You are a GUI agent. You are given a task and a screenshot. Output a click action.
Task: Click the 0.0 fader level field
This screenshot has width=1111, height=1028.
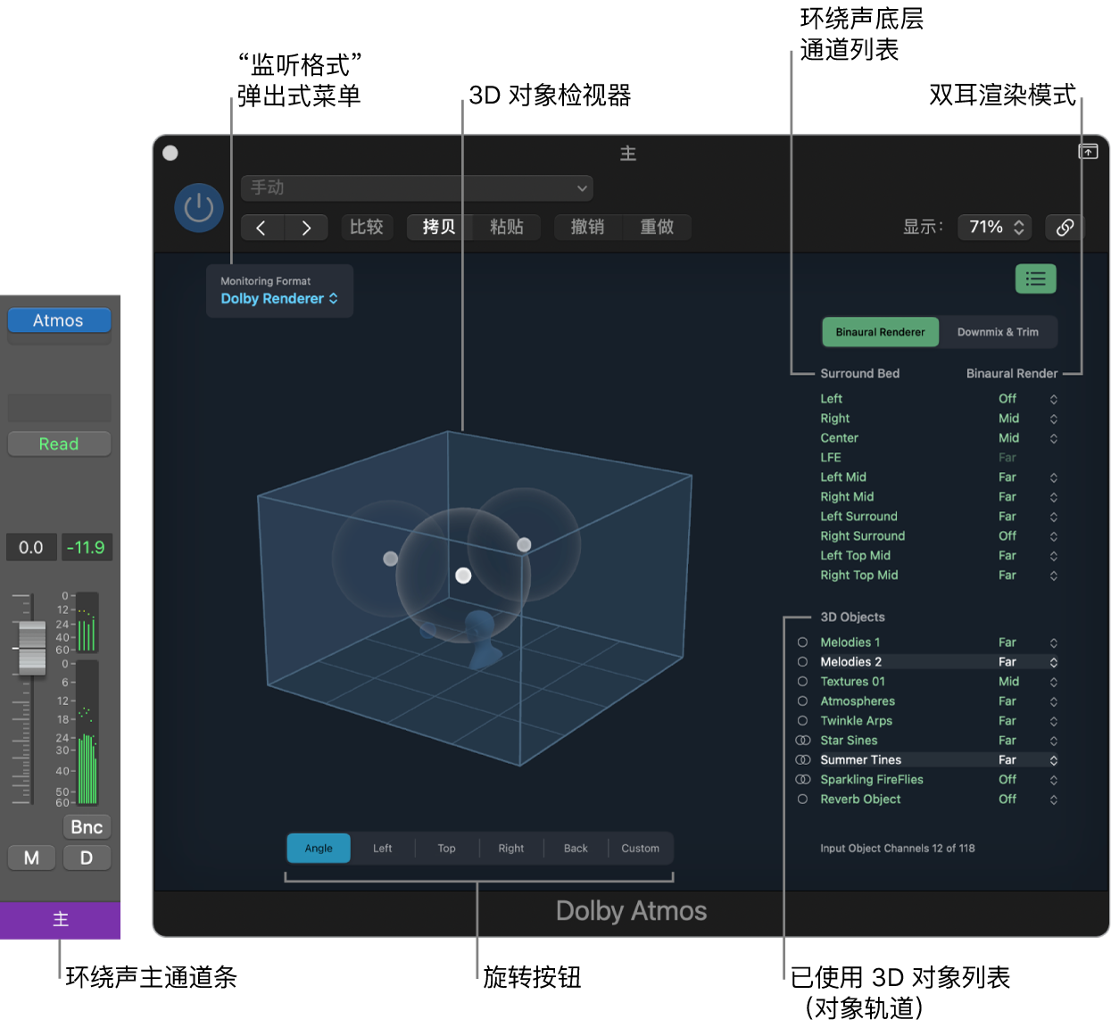coord(31,548)
